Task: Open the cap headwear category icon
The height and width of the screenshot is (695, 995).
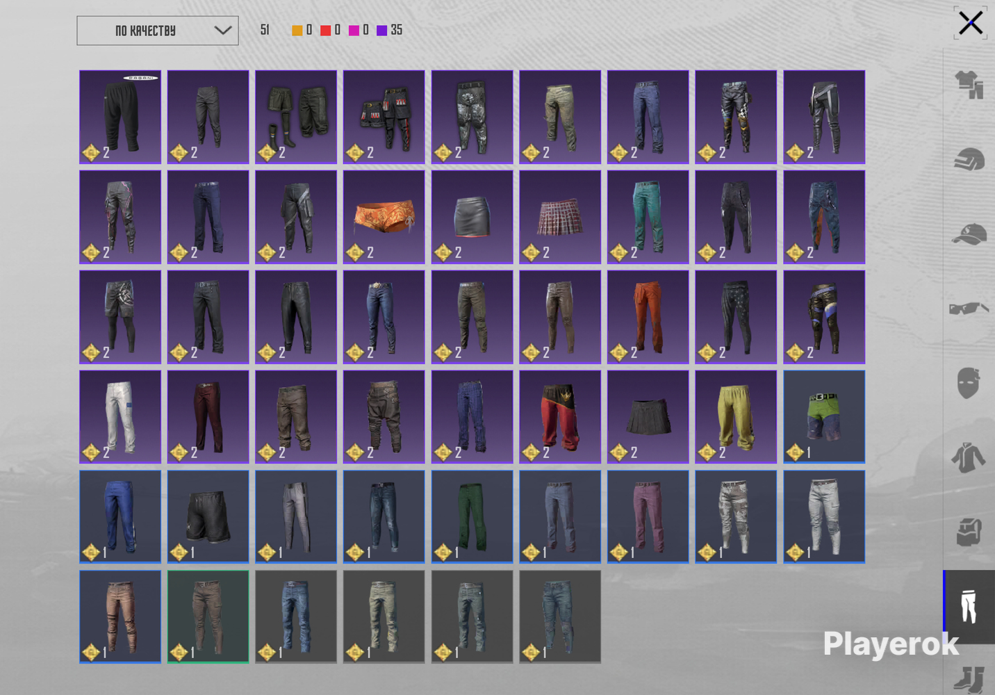Action: coord(969,235)
